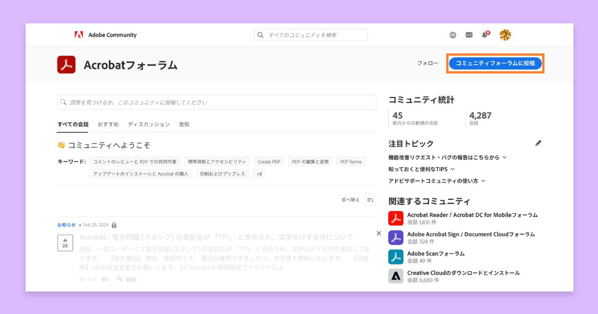Click the sort icon next to 並べ替え
598x314 pixels.
pyautogui.click(x=370, y=200)
